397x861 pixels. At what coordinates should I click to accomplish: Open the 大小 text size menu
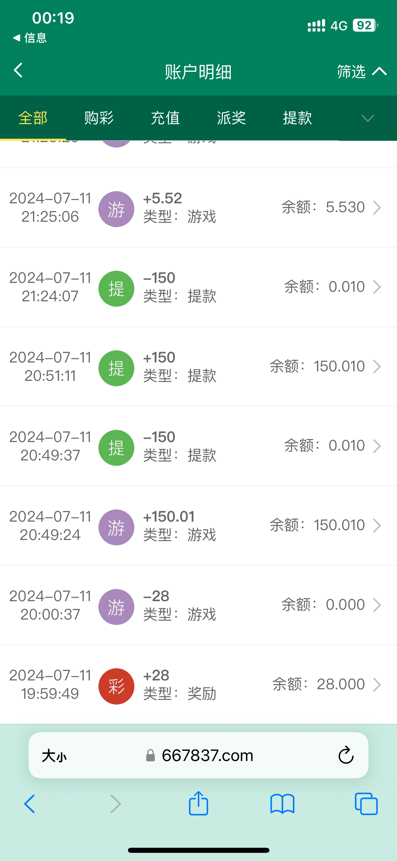pyautogui.click(x=54, y=756)
